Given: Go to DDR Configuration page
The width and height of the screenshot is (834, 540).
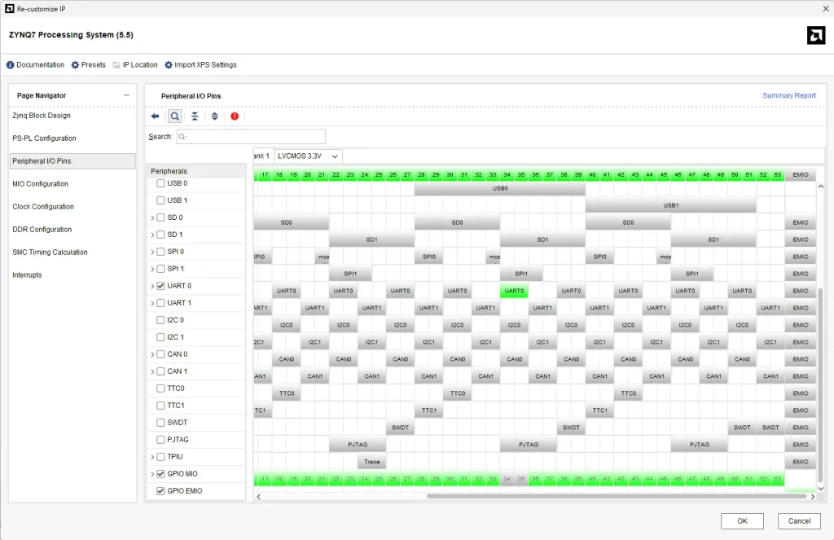Looking at the screenshot, I should (42, 230).
